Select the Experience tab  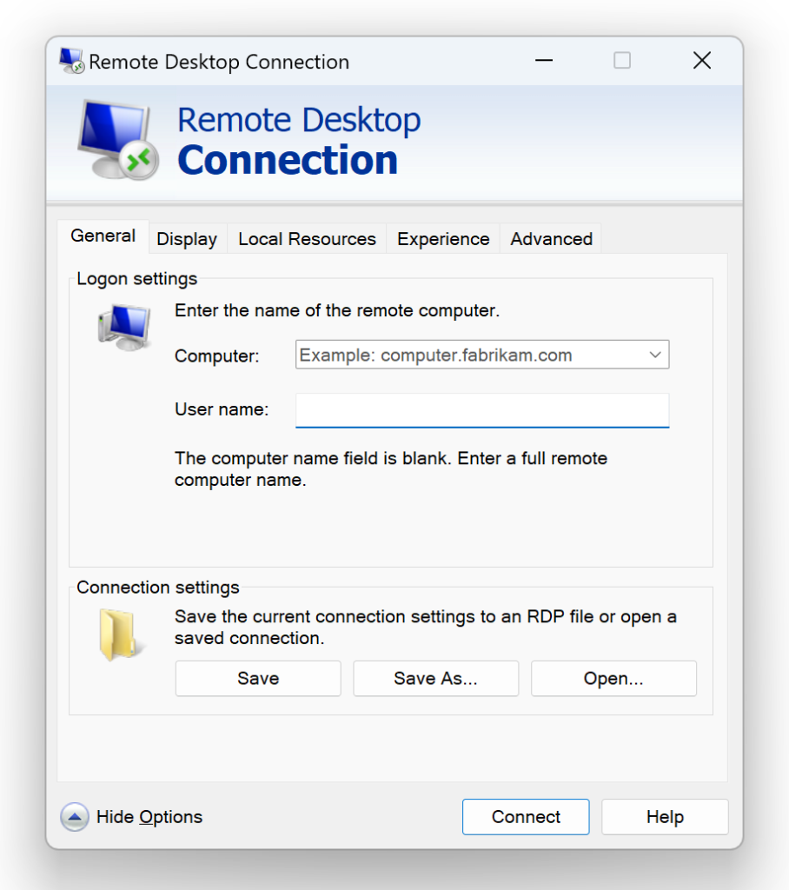[x=442, y=238]
